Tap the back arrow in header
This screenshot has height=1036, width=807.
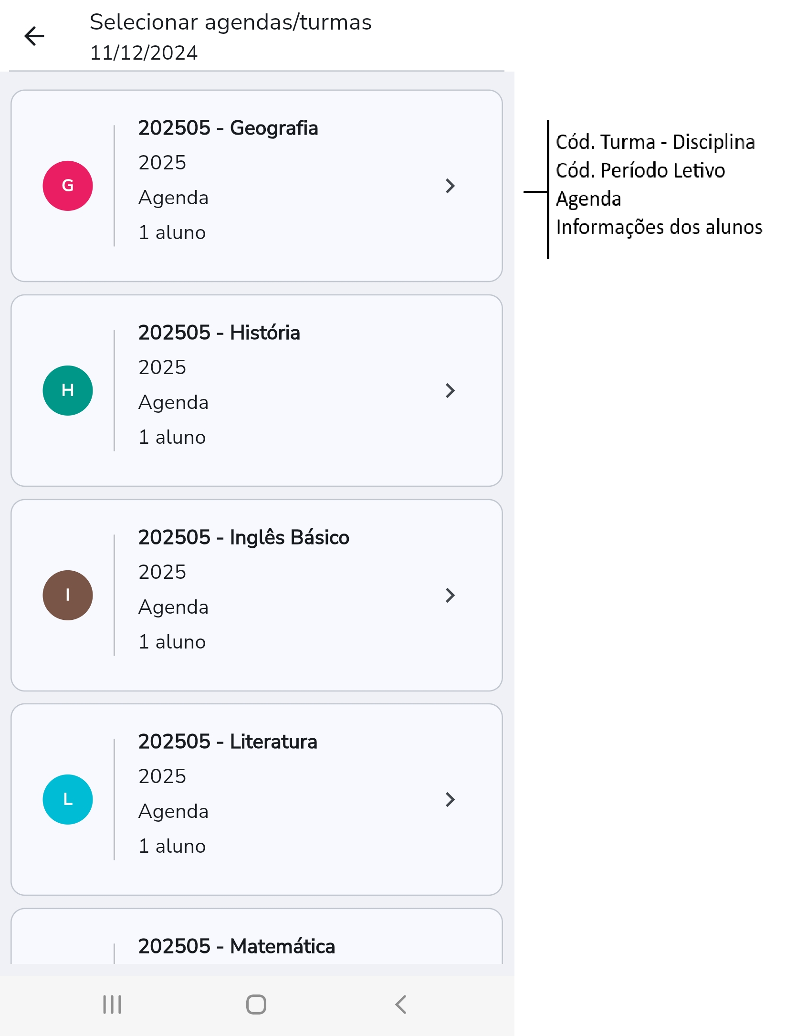pyautogui.click(x=34, y=36)
